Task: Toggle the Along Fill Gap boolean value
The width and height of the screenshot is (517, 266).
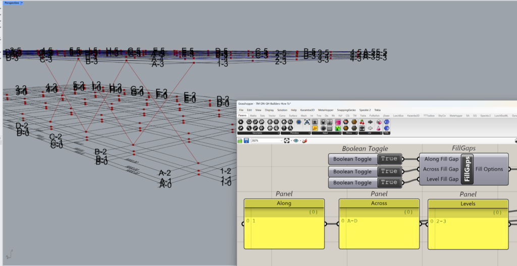Action: click(x=389, y=159)
